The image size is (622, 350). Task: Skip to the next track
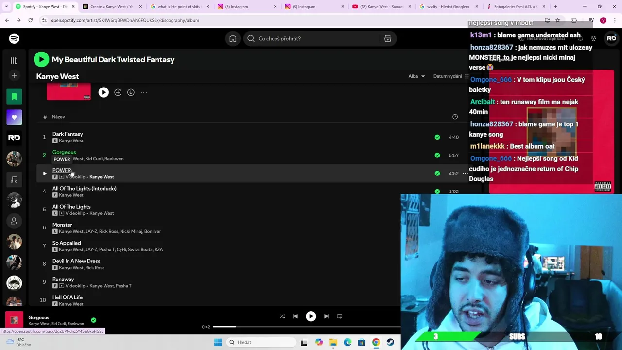pyautogui.click(x=327, y=316)
